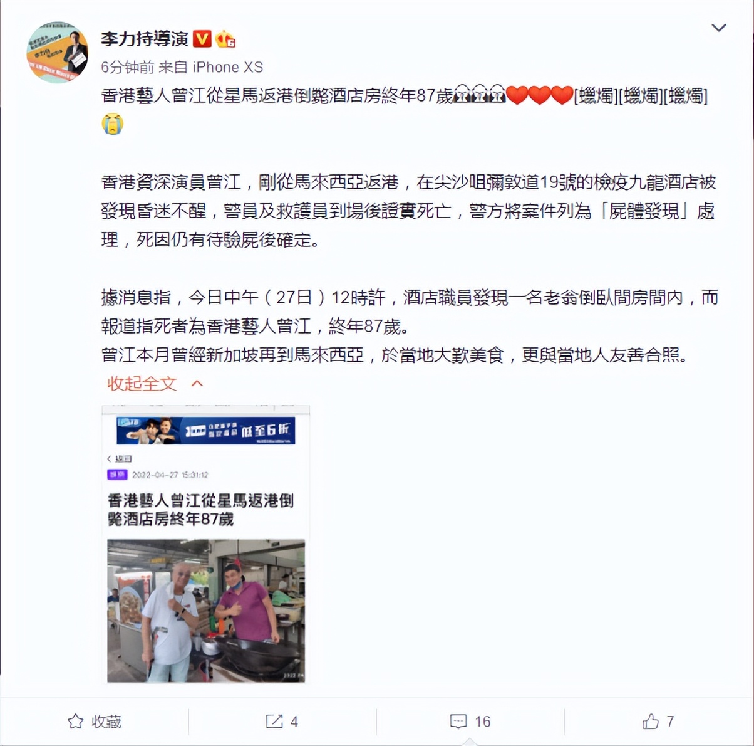Open comments via speech bubble icon
The height and width of the screenshot is (746, 754).
coord(458,722)
